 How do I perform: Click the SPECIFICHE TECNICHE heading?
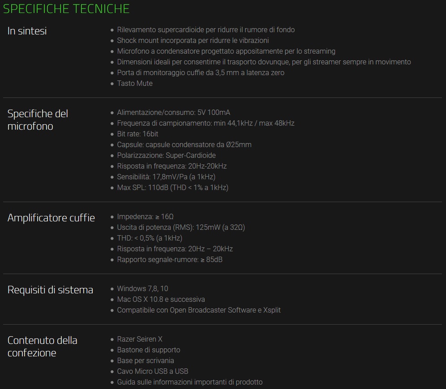click(x=66, y=9)
